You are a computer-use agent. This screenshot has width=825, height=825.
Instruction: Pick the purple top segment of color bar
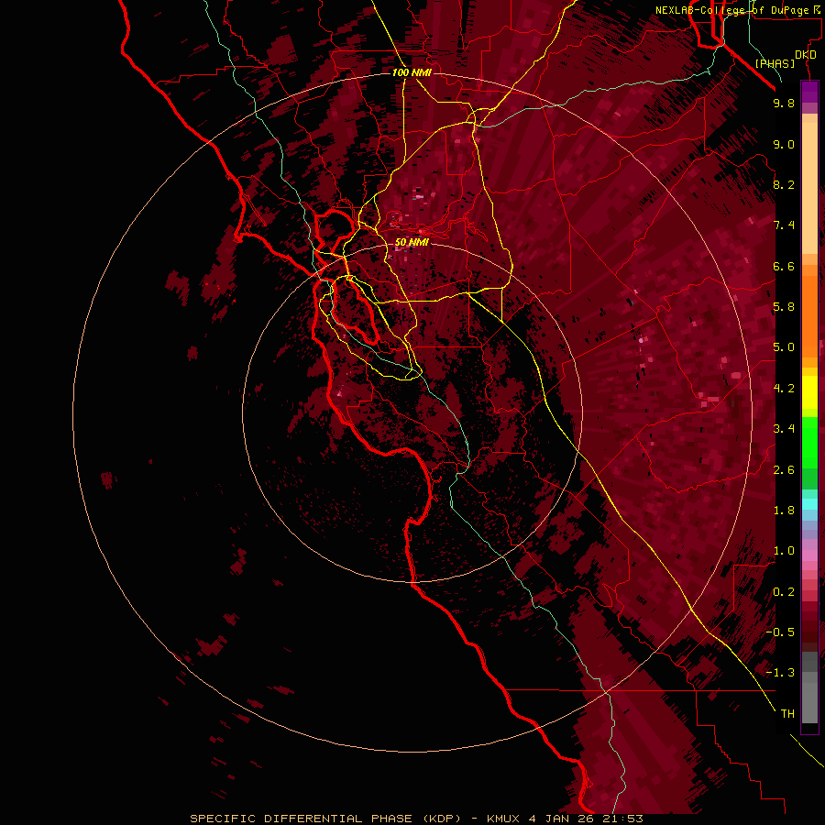809,91
